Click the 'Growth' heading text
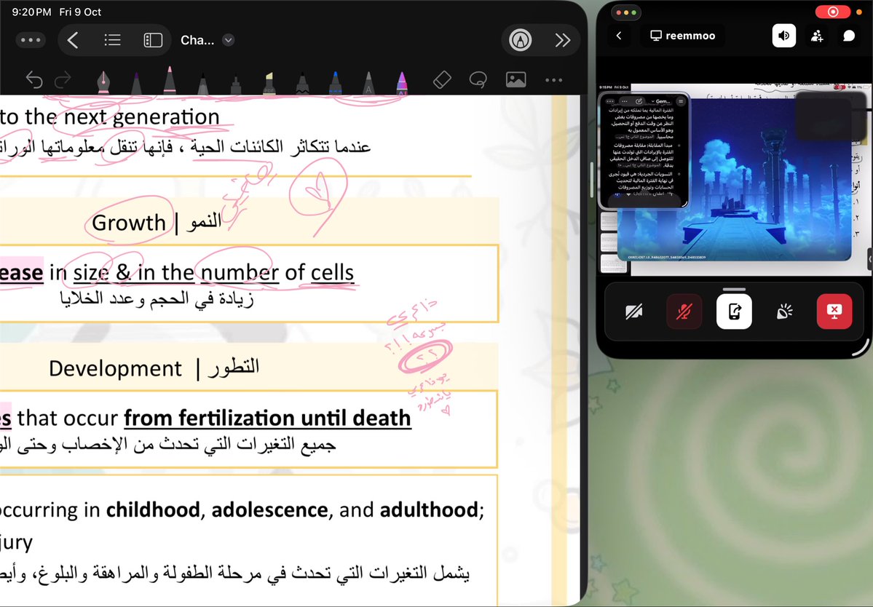Screen dimensions: 873x607 tap(129, 223)
